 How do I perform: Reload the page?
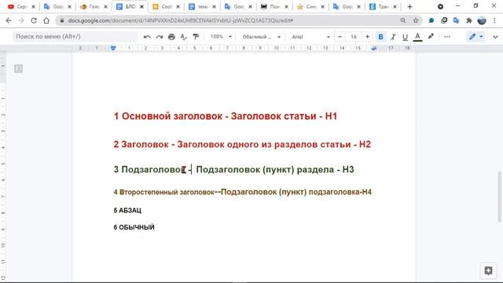[x=34, y=20]
